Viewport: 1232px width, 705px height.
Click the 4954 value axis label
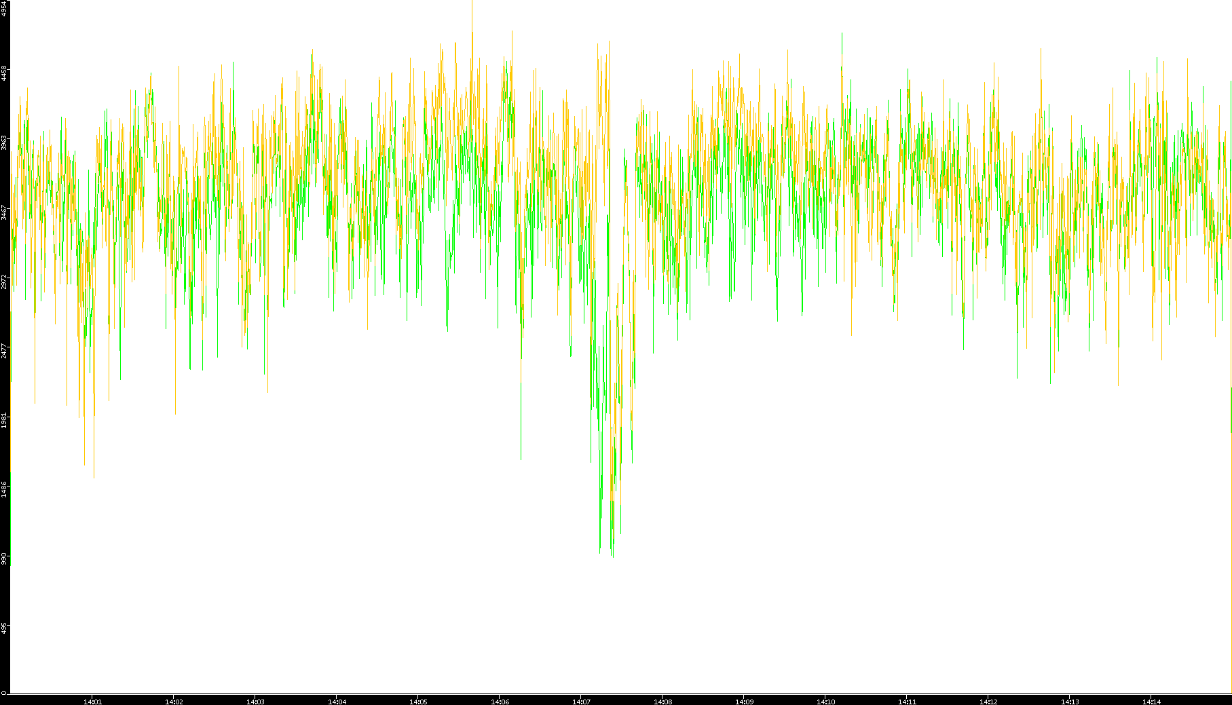[x=4, y=9]
